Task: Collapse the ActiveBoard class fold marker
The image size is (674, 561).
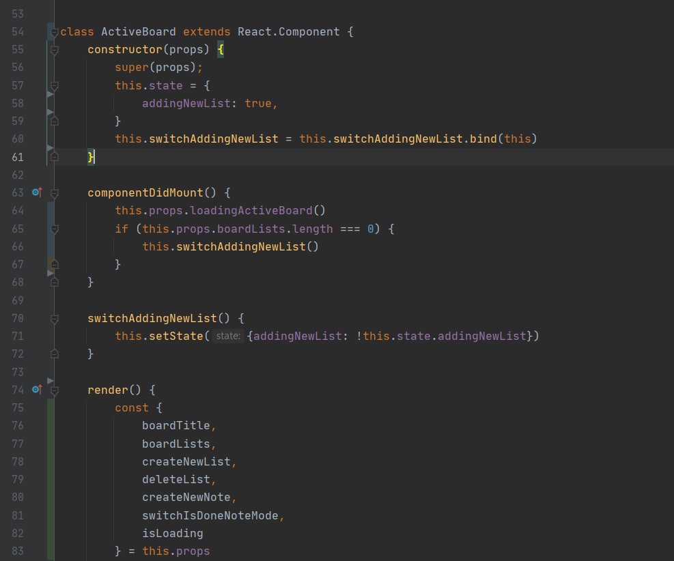Action: coord(55,32)
